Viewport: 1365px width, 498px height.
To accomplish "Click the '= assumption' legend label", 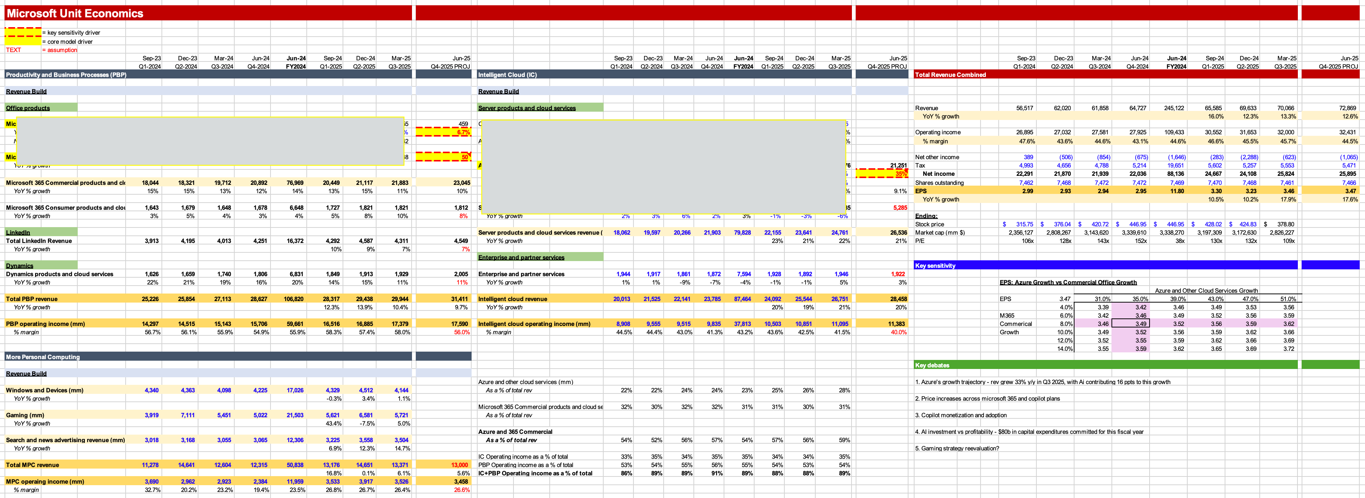I will [59, 50].
